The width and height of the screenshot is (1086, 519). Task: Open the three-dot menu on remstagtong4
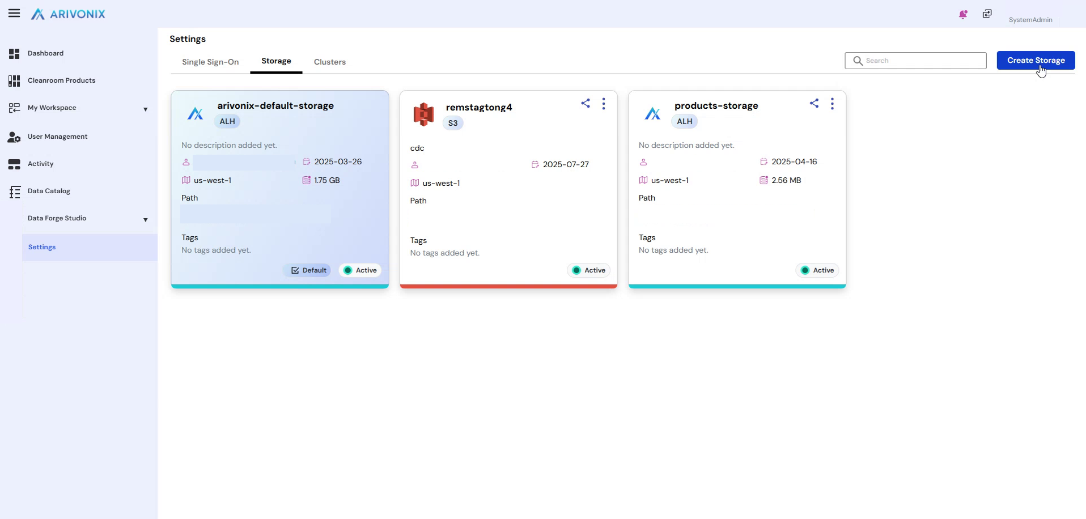pos(604,104)
